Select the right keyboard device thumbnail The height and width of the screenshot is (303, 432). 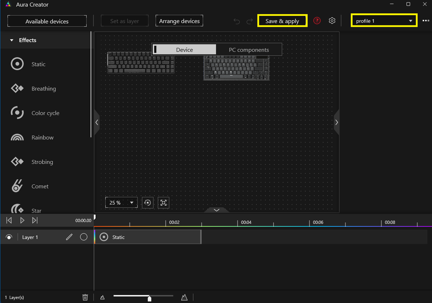pos(237,68)
